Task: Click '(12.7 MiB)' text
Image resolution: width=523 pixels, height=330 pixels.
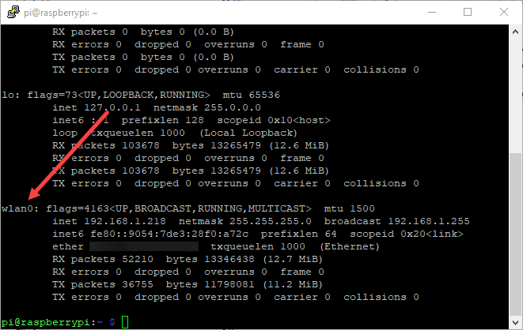Action: click(293, 259)
